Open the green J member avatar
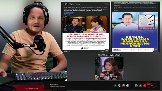The height and width of the screenshot is (91, 162). (x=115, y=85)
